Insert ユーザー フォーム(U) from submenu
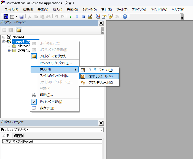 (x=99, y=70)
